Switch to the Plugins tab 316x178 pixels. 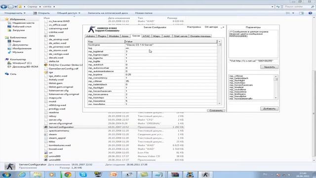(102, 36)
